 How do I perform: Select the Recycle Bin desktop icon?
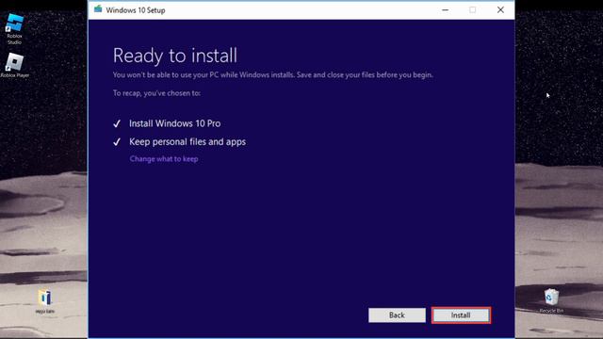[551, 301]
